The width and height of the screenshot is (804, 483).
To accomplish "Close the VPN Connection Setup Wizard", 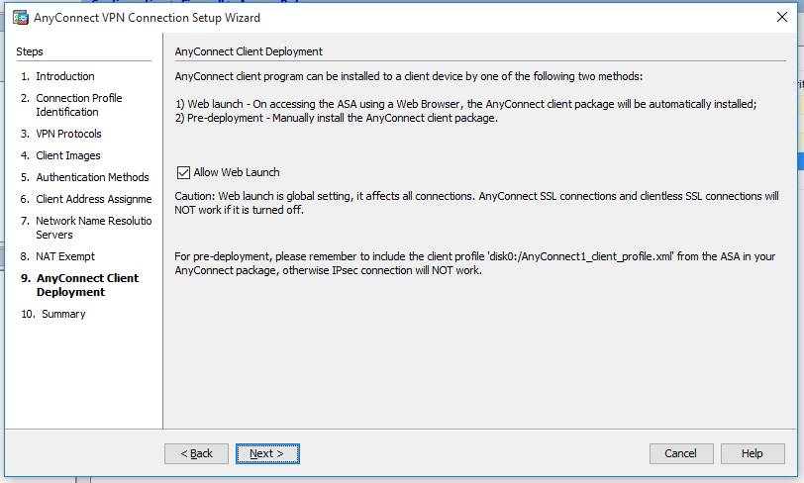I will [x=781, y=17].
